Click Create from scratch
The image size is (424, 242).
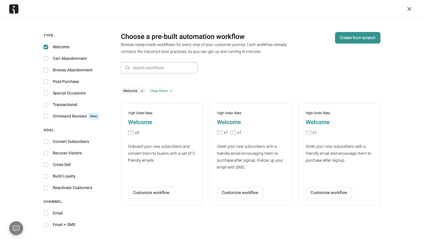click(357, 38)
